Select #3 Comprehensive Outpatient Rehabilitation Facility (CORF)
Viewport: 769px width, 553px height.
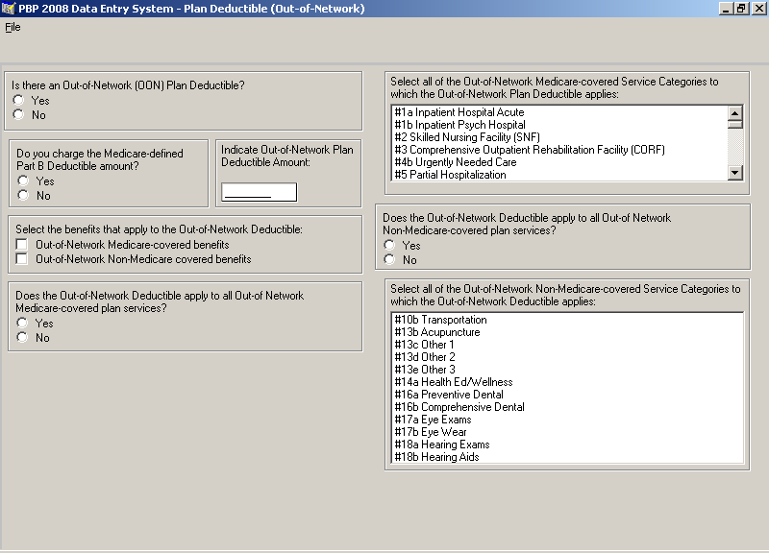(559, 150)
